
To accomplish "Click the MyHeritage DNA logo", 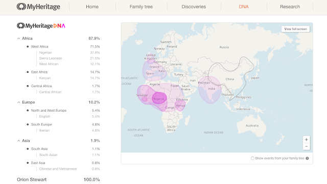I will (41, 26).
